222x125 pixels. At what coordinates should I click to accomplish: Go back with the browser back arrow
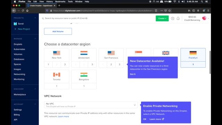[14, 11]
